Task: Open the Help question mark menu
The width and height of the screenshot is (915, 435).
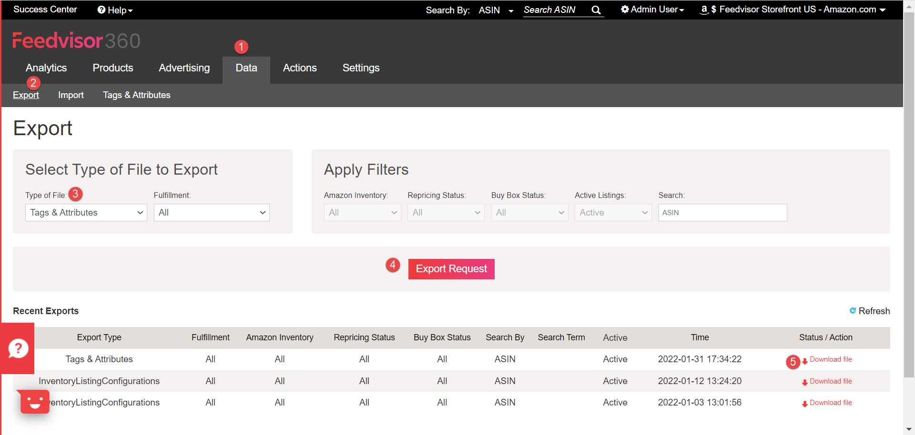Action: (x=115, y=10)
